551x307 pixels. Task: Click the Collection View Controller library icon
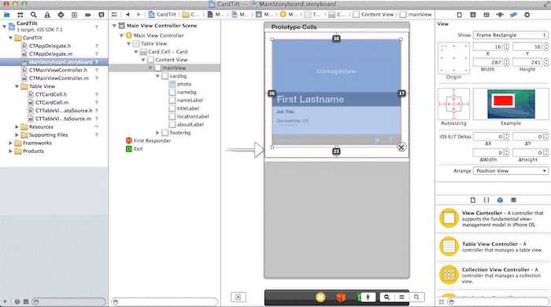(449, 274)
